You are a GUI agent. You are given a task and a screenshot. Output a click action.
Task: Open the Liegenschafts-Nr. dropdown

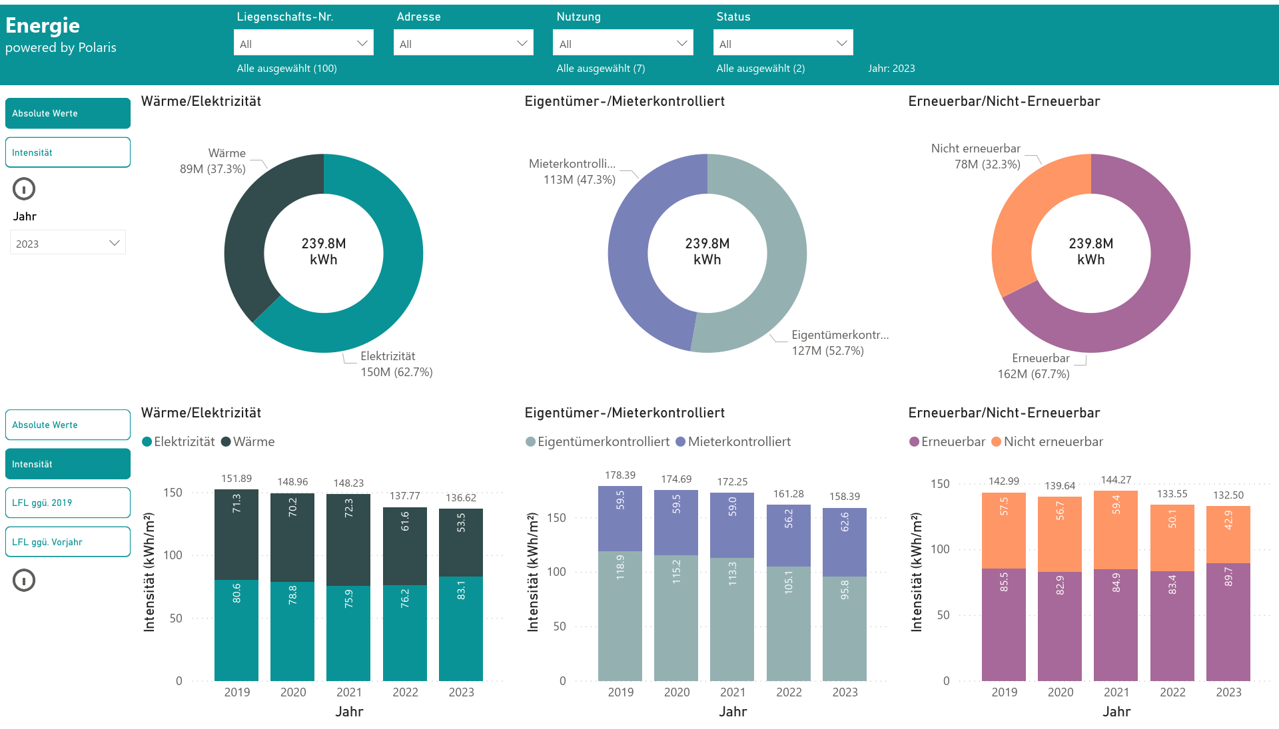[x=304, y=43]
